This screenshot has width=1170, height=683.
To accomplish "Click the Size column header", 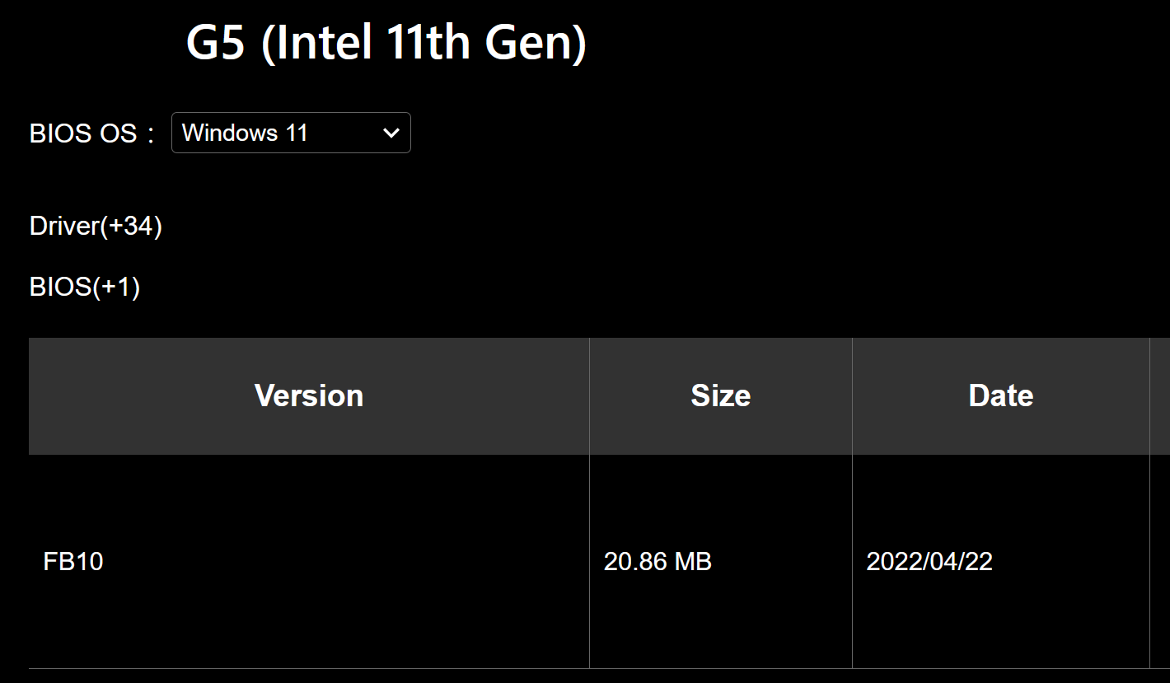I will pos(720,396).
